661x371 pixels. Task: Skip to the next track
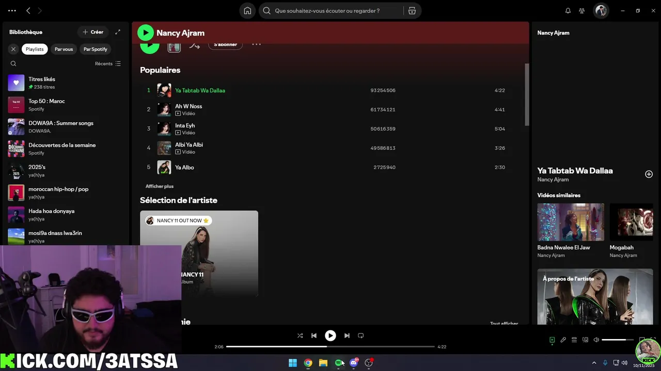click(347, 335)
